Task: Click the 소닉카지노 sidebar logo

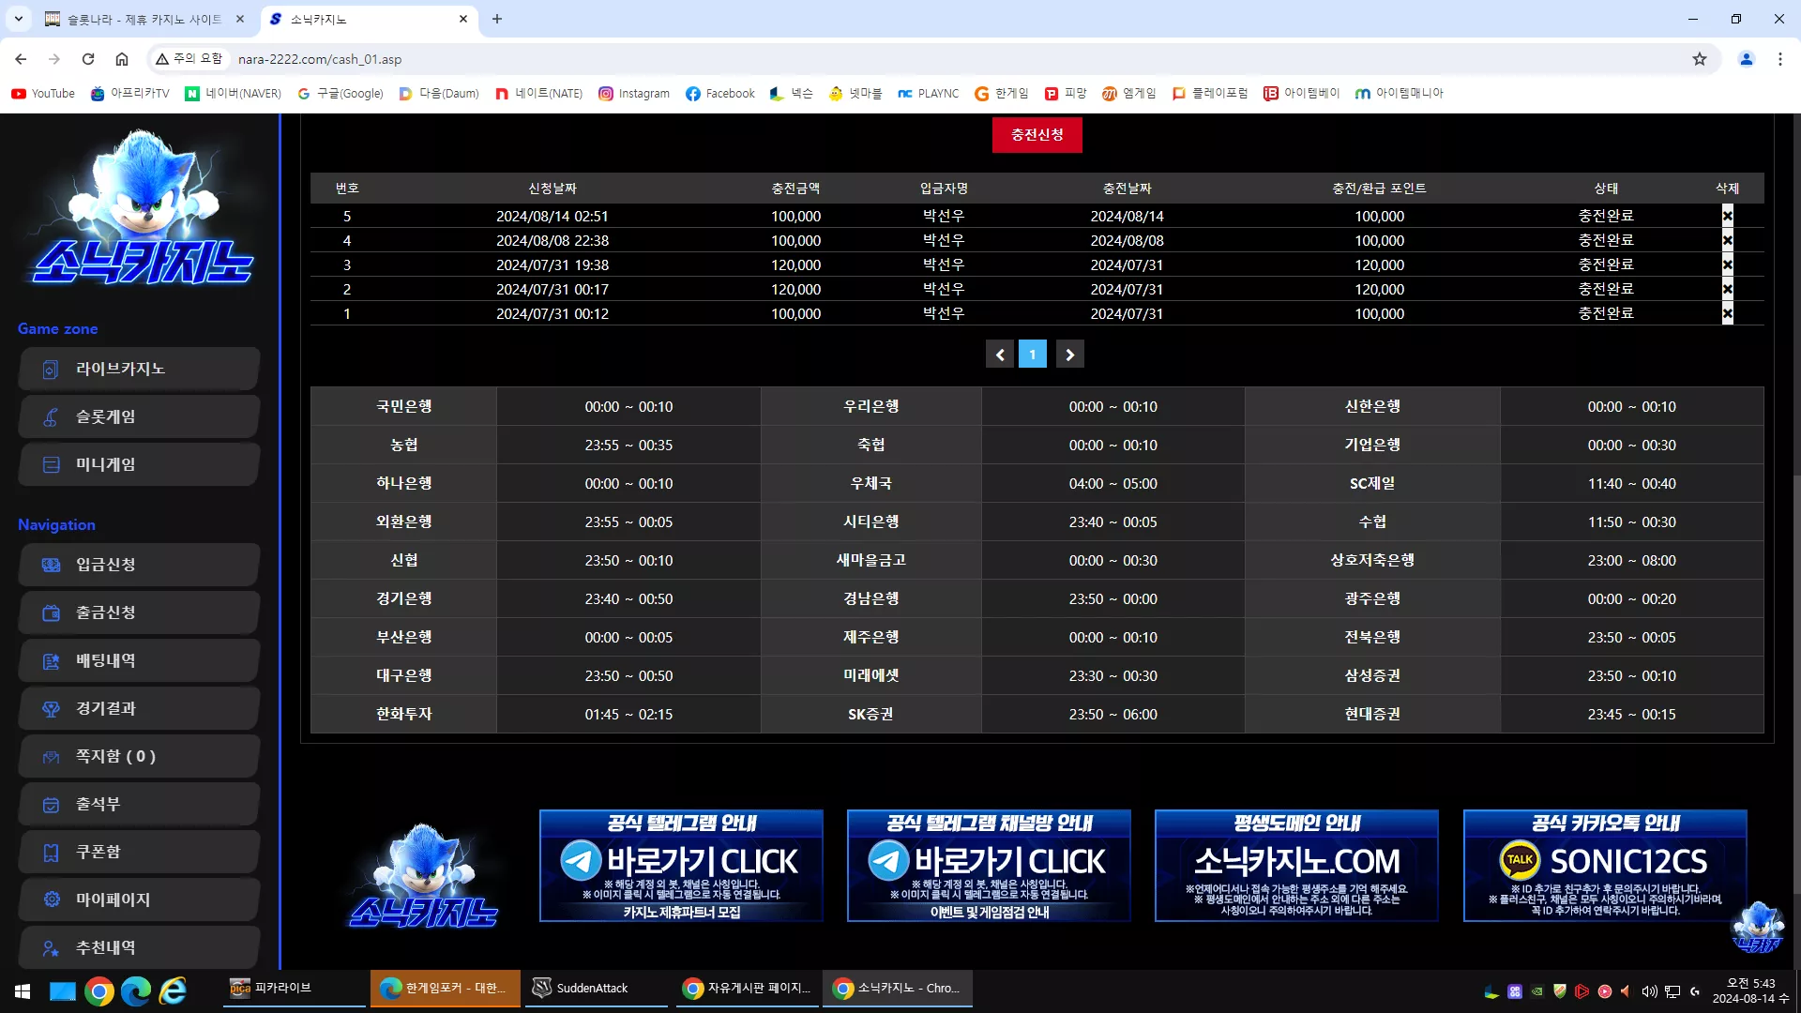Action: (x=143, y=208)
